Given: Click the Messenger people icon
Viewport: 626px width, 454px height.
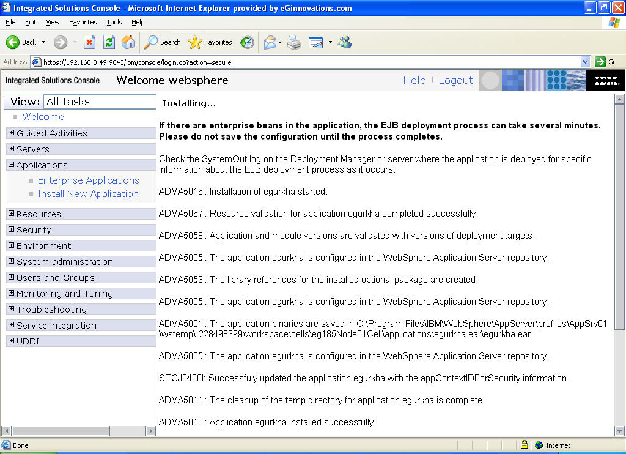Looking at the screenshot, I should pos(345,42).
